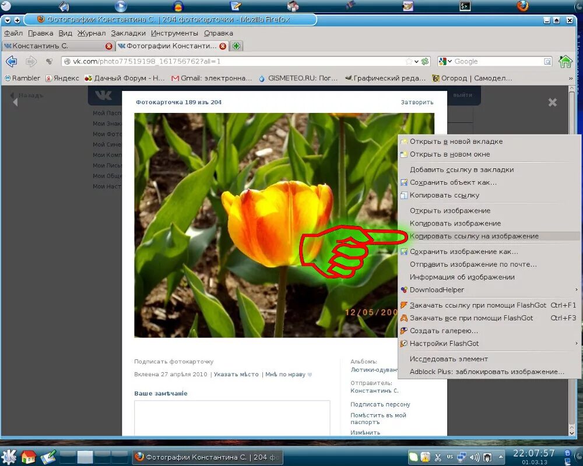Open sender link 'Константинъ С.' under Отправитель

(374, 390)
